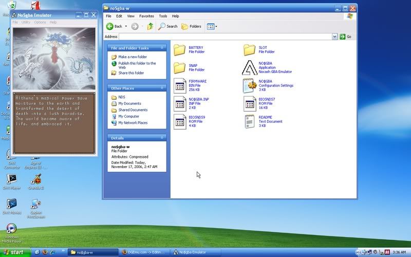The height and width of the screenshot is (257, 411).
Task: Toggle the Folders pane button
Action: [x=192, y=26]
